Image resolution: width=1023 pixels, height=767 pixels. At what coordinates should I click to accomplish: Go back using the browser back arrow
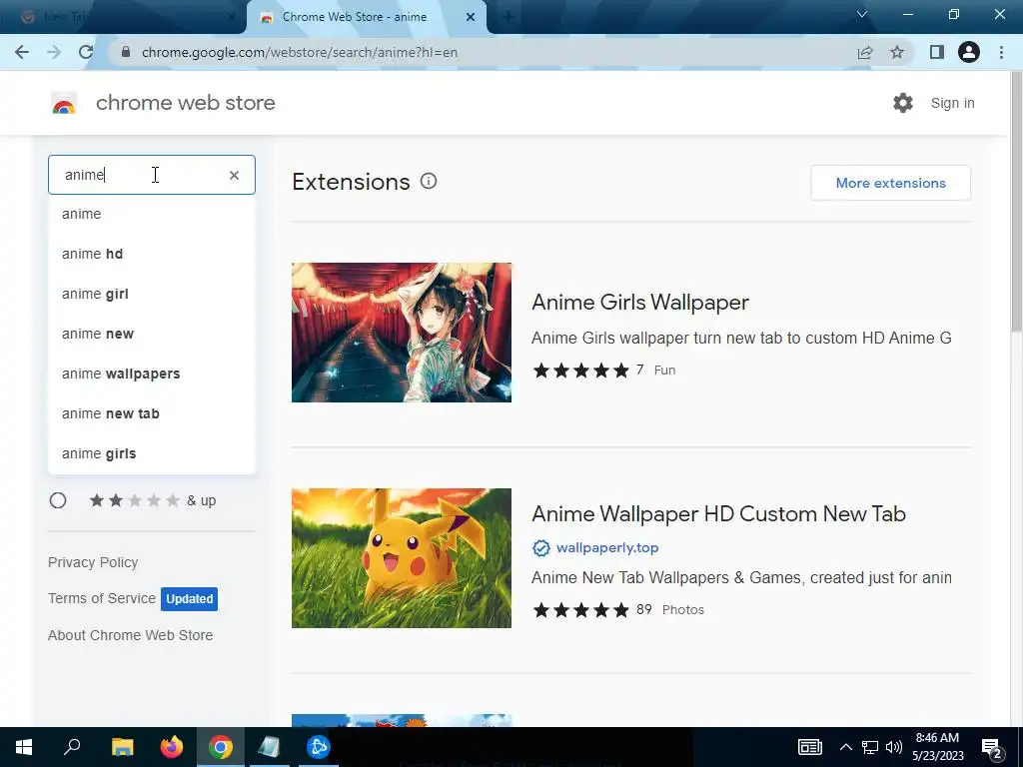tap(22, 52)
